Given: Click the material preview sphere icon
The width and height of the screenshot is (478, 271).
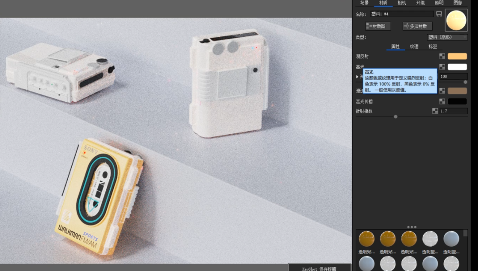Looking at the screenshot, I should click(456, 20).
